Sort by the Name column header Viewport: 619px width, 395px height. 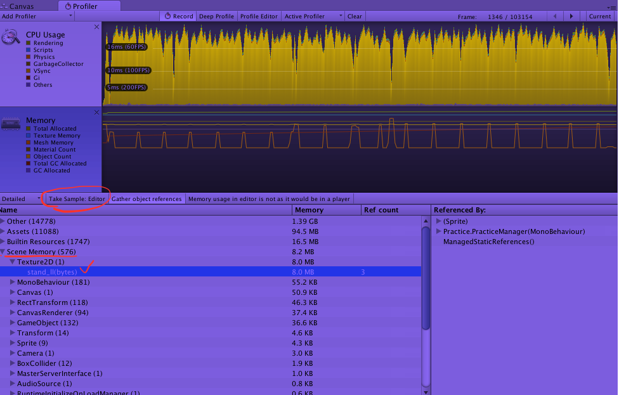point(146,210)
